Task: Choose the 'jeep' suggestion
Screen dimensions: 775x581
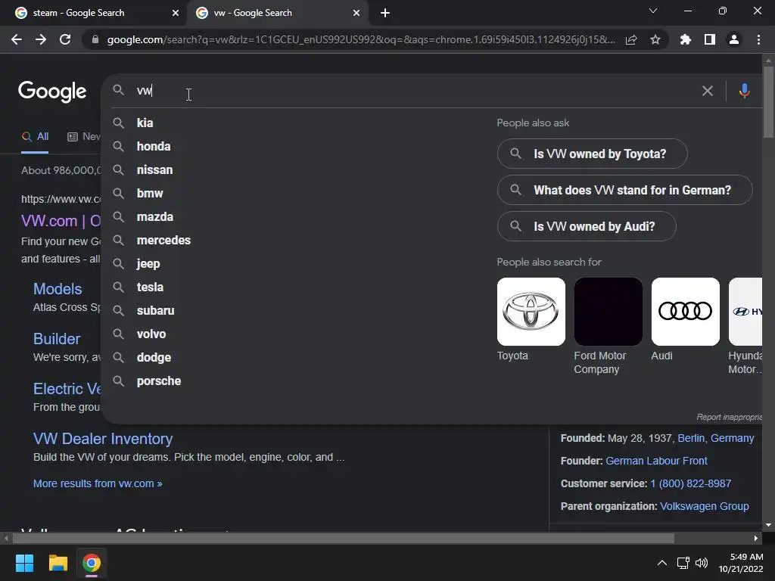Action: click(148, 263)
